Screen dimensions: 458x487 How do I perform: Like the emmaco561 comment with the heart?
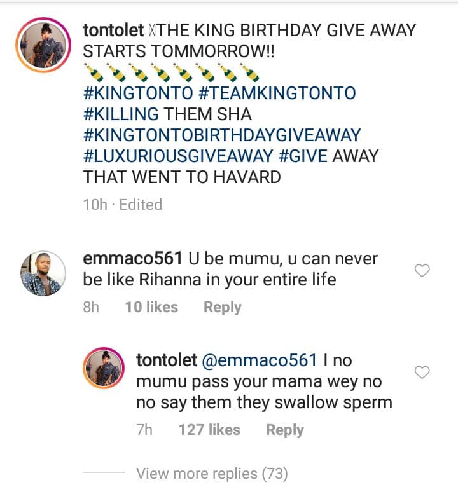coord(422,271)
